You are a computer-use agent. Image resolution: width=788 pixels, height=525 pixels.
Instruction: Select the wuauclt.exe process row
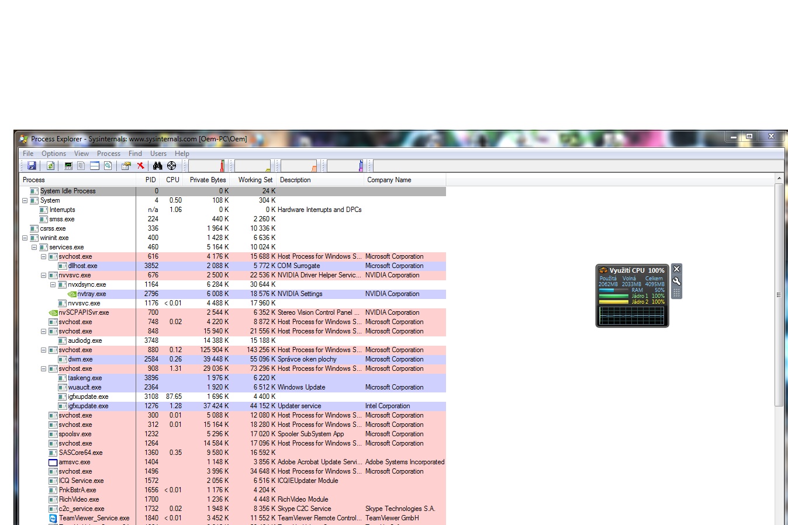tap(234, 387)
